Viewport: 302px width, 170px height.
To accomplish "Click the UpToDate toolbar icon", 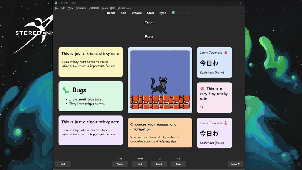I will click(x=173, y=13).
